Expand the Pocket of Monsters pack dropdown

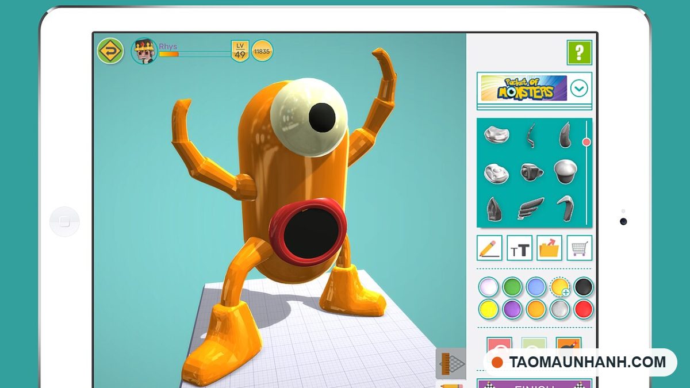point(579,89)
